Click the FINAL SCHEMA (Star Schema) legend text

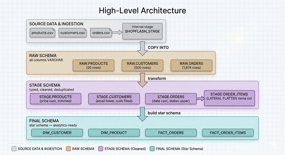(180, 149)
